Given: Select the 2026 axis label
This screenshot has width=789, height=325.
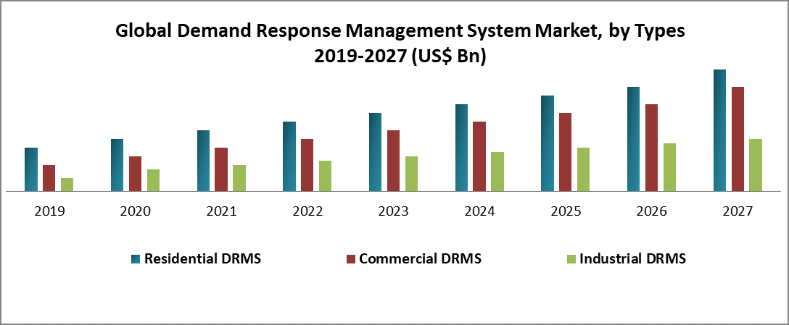Looking at the screenshot, I should coord(651,211).
